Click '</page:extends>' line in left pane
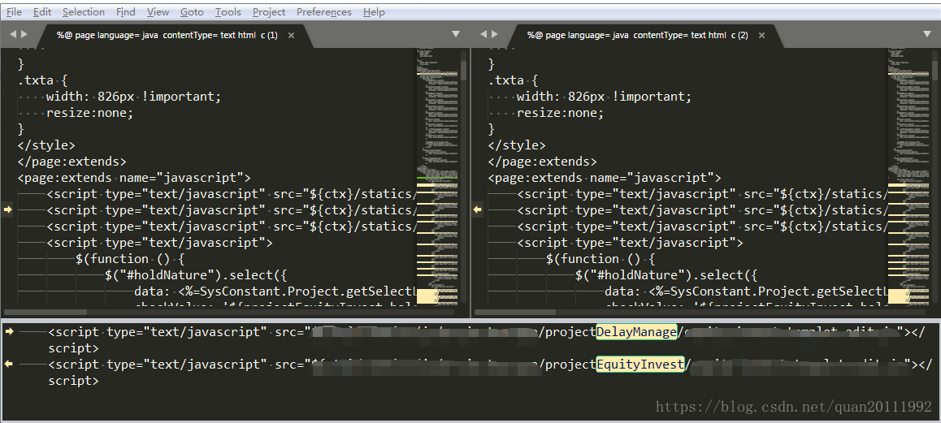Image resolution: width=941 pixels, height=423 pixels. pyautogui.click(x=72, y=161)
